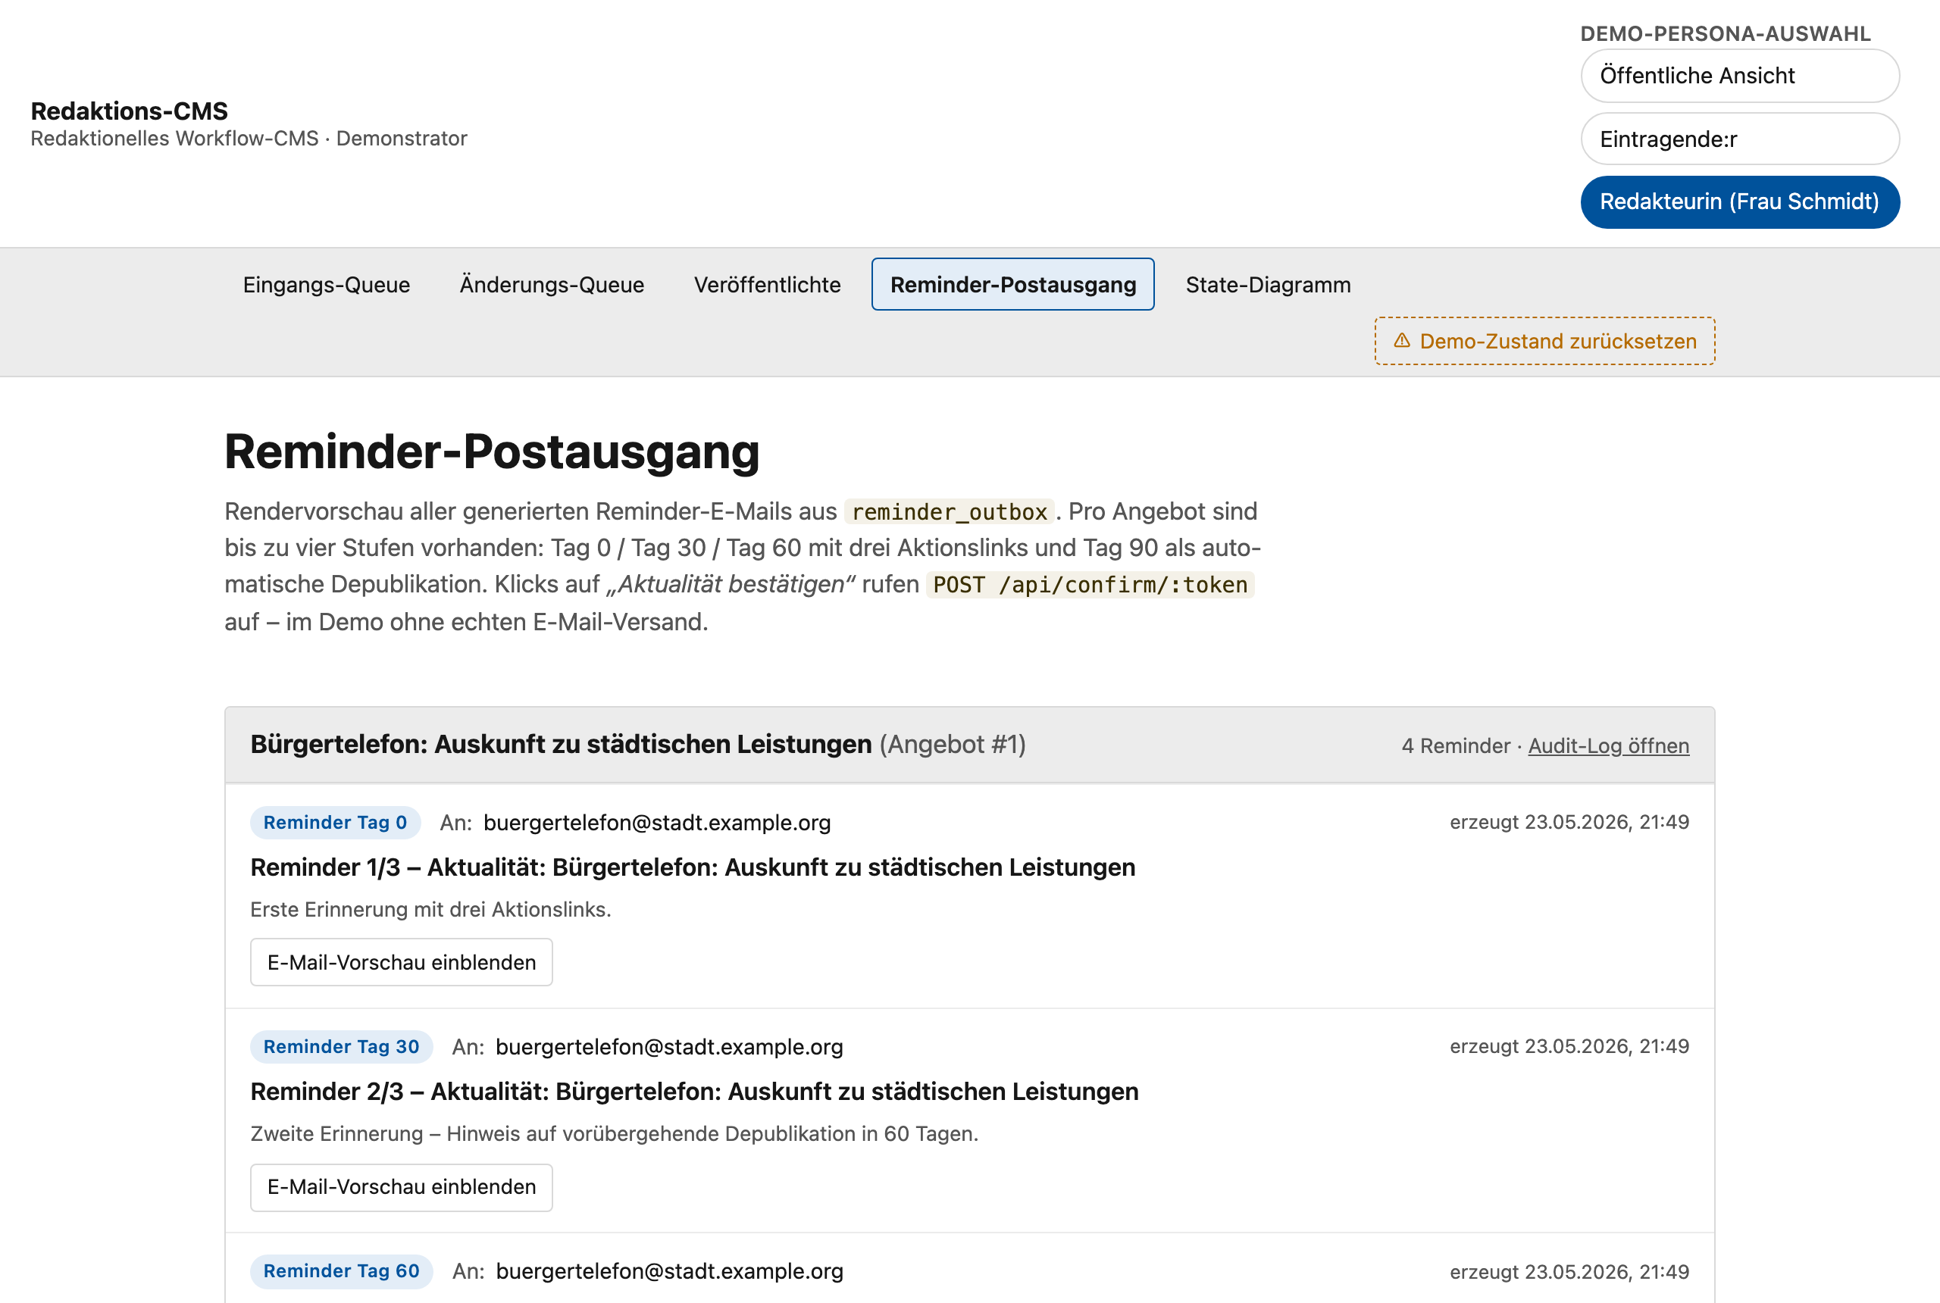Show E-Mail-Vorschau for Reminder Tag 30

(x=402, y=1186)
